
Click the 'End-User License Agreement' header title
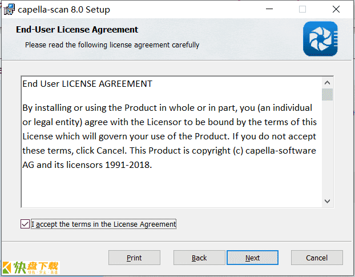click(x=77, y=30)
